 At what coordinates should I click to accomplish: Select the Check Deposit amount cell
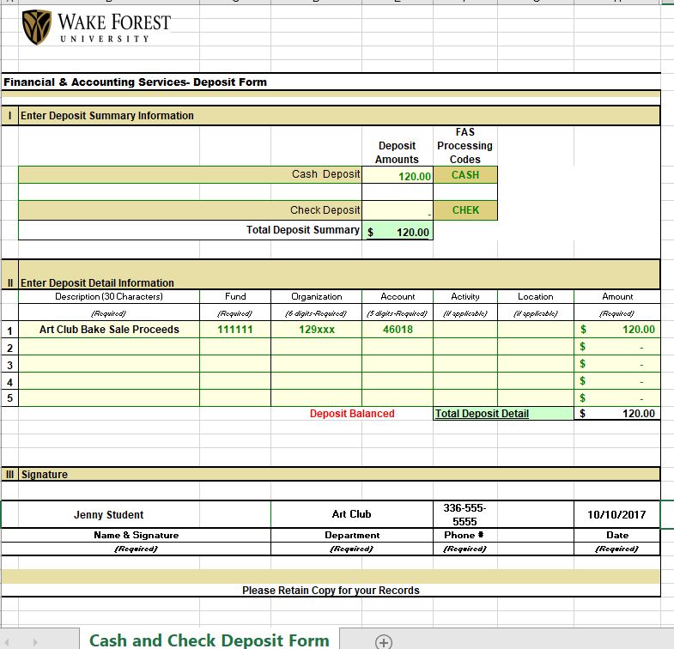coord(398,210)
